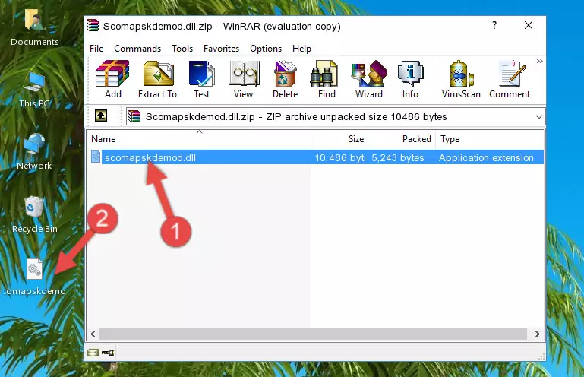Click the horizontal scrollbar right arrow

537,334
